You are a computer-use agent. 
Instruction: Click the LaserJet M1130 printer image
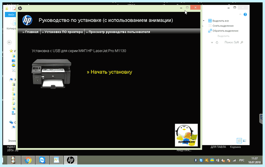coord(51,73)
